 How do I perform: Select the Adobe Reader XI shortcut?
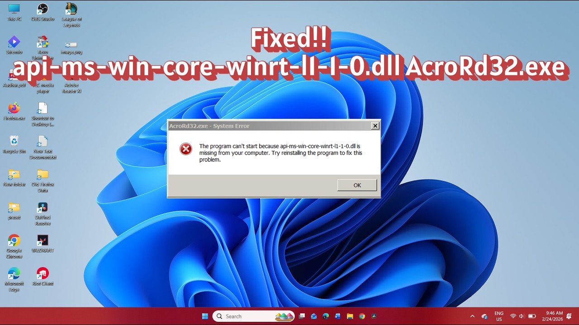click(x=71, y=81)
